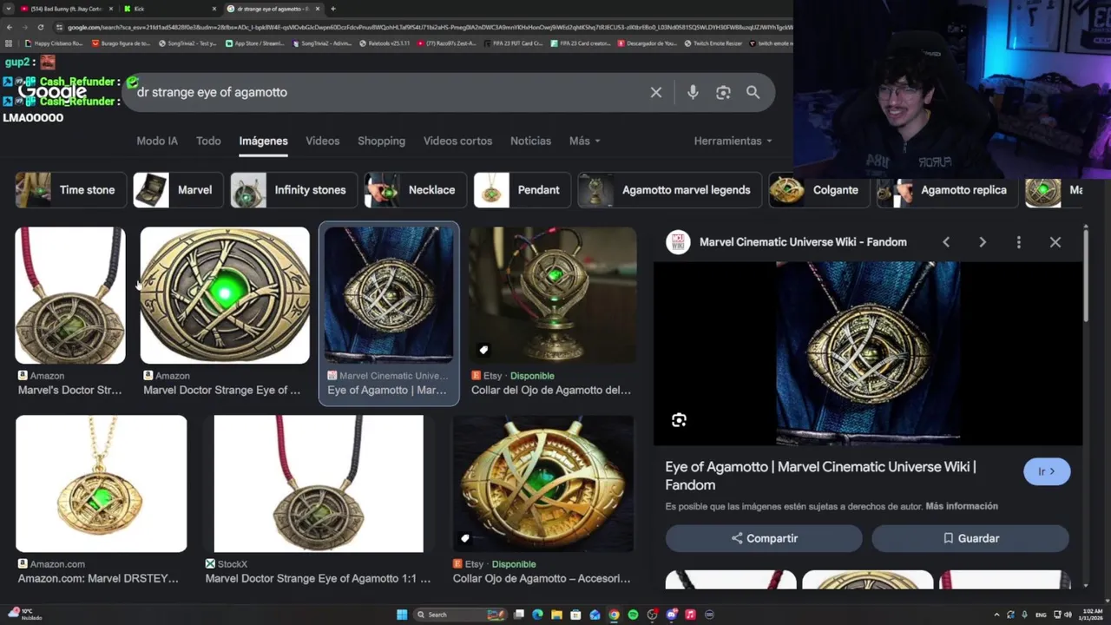This screenshot has height=625, width=1111.
Task: Select the Necklace filter chip
Action: [x=415, y=190]
